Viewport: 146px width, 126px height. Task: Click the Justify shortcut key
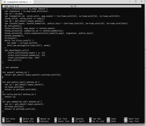73,119
